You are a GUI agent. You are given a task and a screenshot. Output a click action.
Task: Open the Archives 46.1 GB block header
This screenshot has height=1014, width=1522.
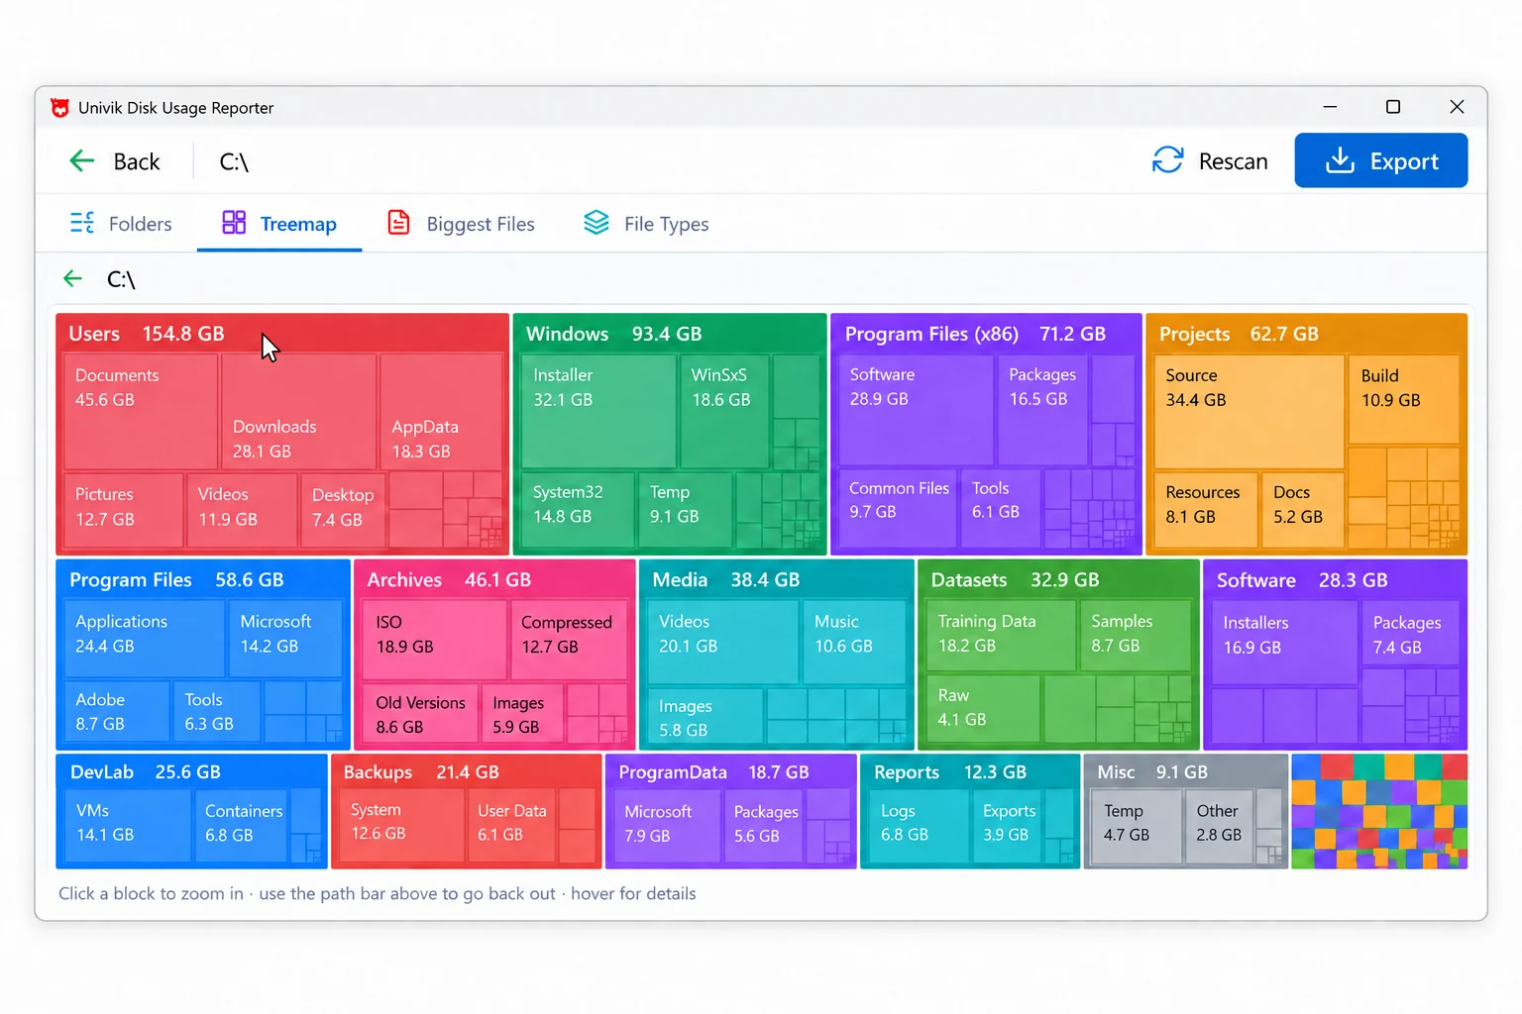point(494,580)
